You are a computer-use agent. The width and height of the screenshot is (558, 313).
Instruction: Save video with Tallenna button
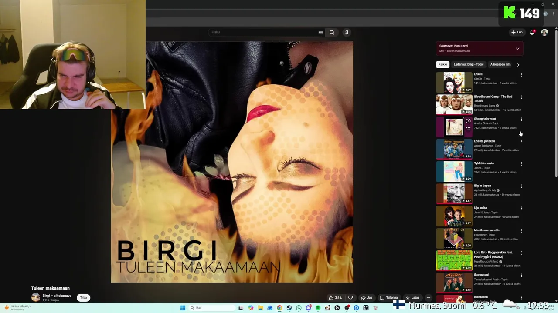point(389,298)
